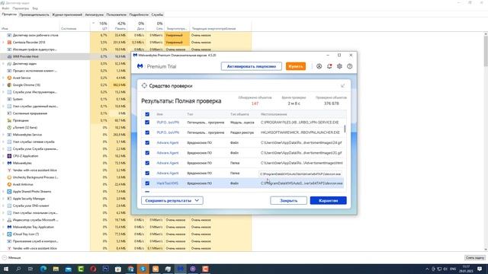Switch to the Производительность tab
Image resolution: width=488 pixels, height=274 pixels.
click(34, 14)
